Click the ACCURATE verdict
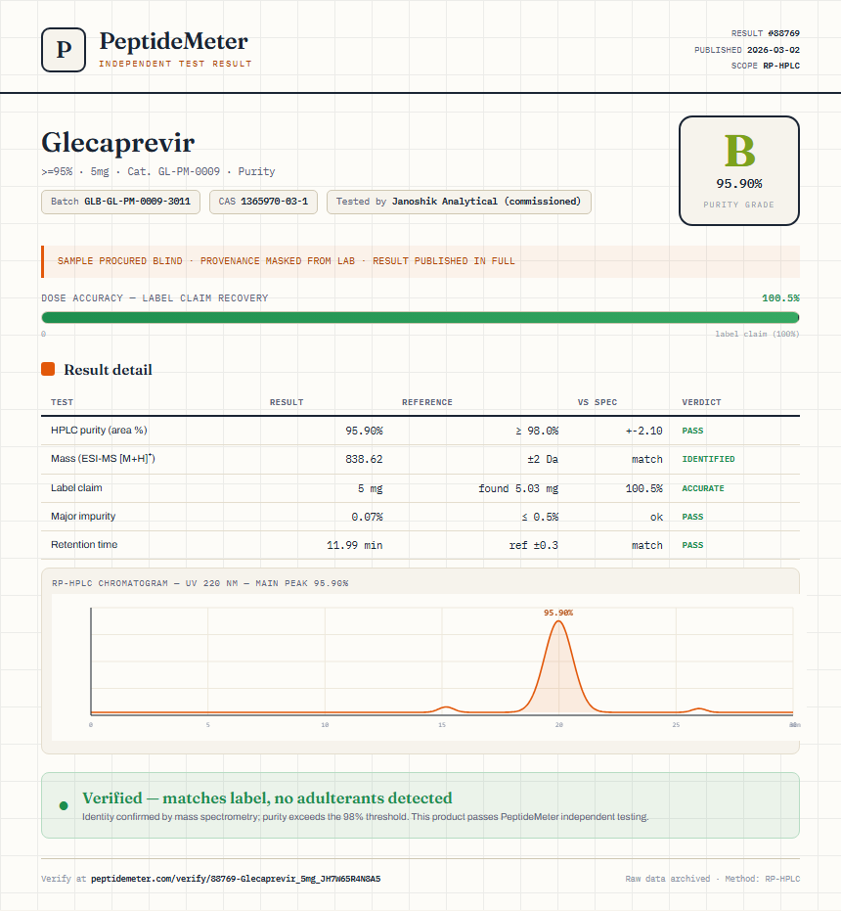 point(703,488)
